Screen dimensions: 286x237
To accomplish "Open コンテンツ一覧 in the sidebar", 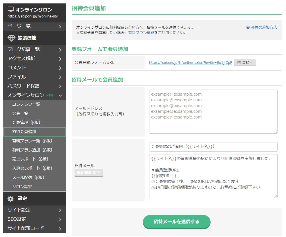I will [26, 104].
